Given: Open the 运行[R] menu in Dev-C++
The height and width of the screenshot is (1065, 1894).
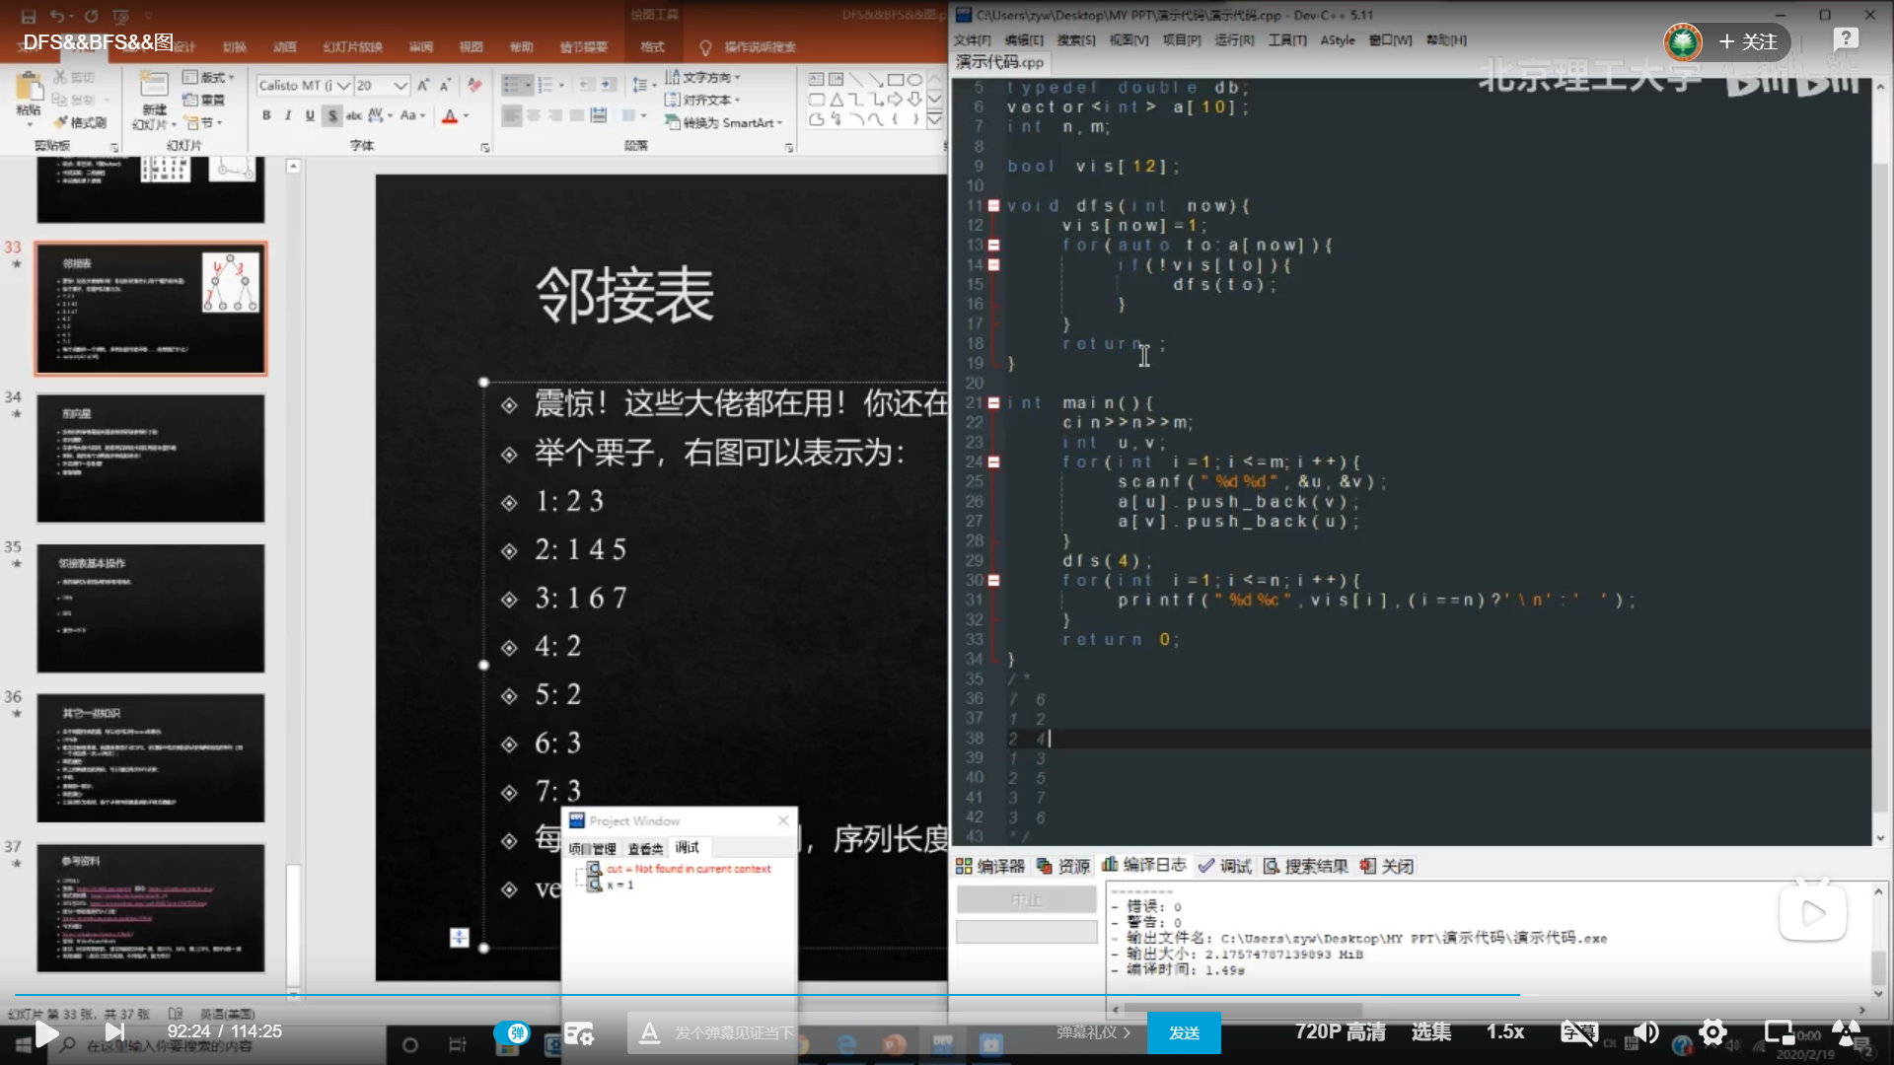Looking at the screenshot, I should pyautogui.click(x=1233, y=40).
